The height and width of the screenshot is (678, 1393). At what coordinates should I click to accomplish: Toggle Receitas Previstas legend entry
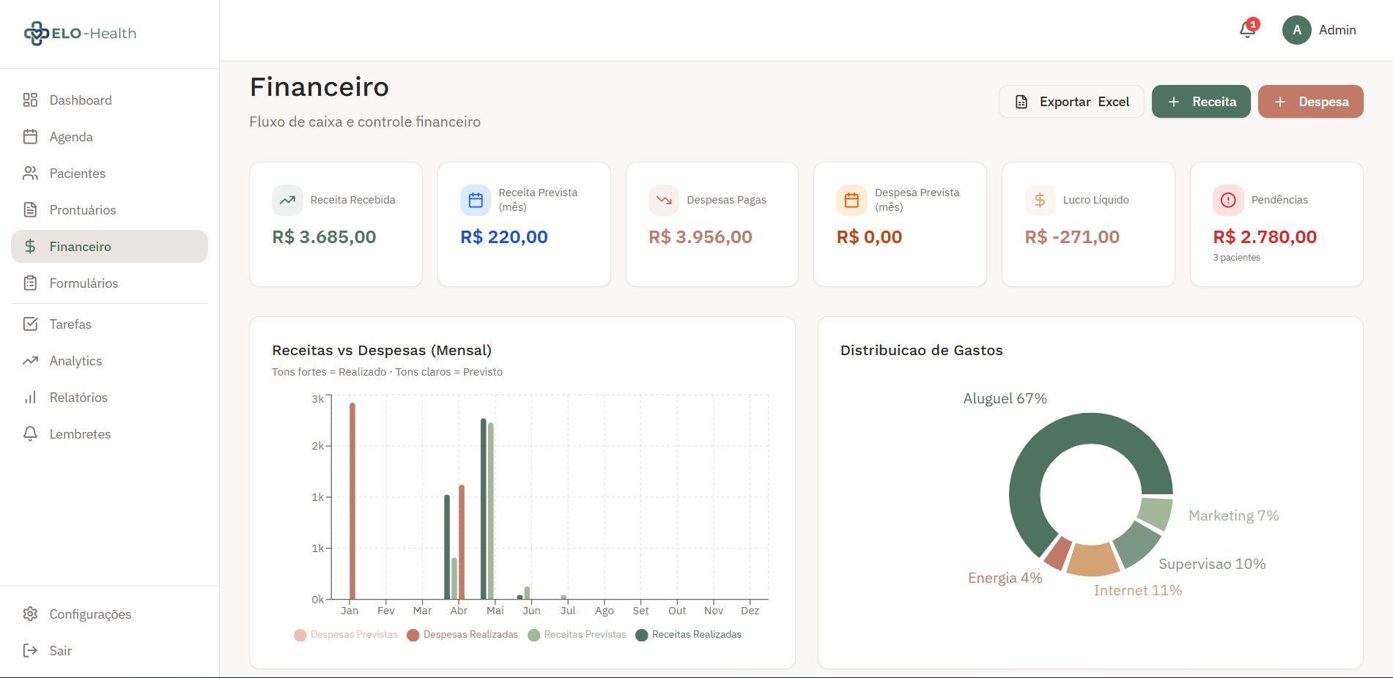(577, 635)
